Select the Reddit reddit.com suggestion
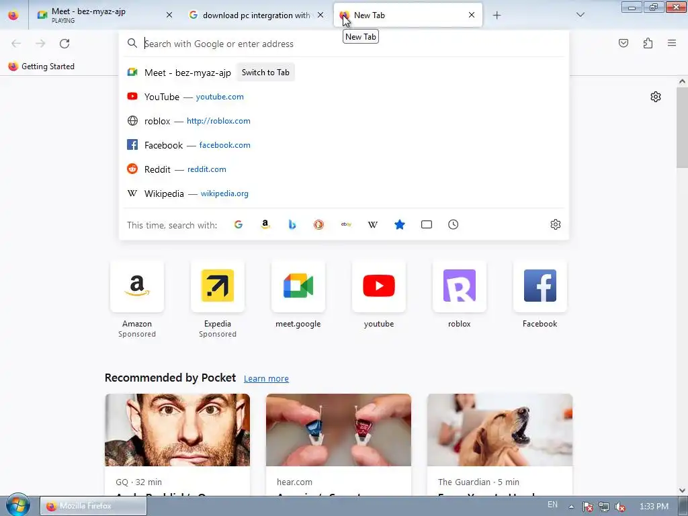This screenshot has height=516, width=688. 344,169
